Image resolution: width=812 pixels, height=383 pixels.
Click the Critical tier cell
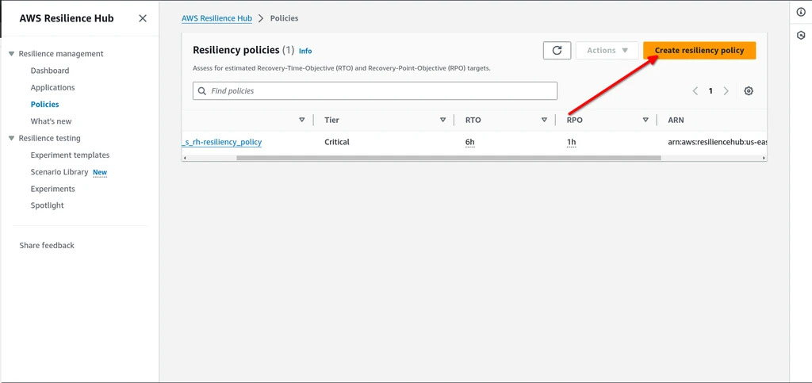(337, 142)
